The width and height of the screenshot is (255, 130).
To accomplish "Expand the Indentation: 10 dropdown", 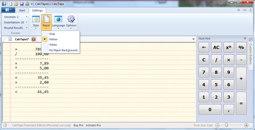I will click(x=26, y=22).
